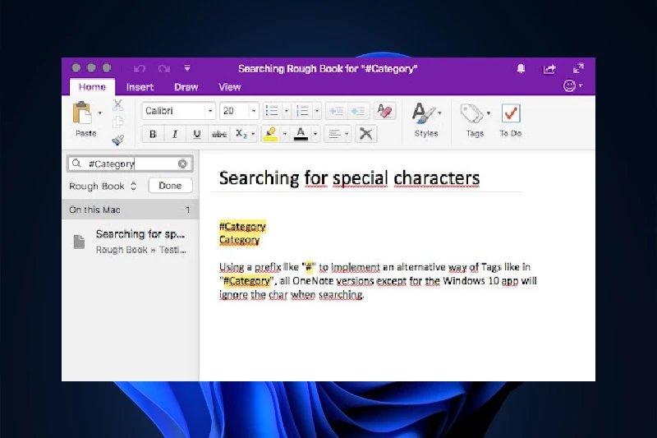Click the Paste clipboard icon
The height and width of the screenshot is (438, 657).
tap(82, 113)
